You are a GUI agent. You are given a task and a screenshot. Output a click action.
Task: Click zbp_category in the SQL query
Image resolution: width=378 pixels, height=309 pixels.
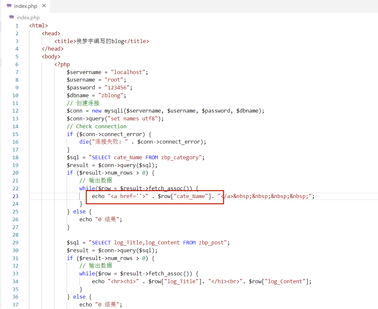[180, 157]
